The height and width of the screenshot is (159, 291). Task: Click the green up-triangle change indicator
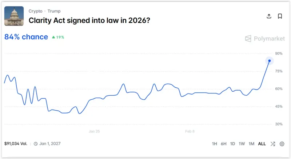pyautogui.click(x=53, y=37)
